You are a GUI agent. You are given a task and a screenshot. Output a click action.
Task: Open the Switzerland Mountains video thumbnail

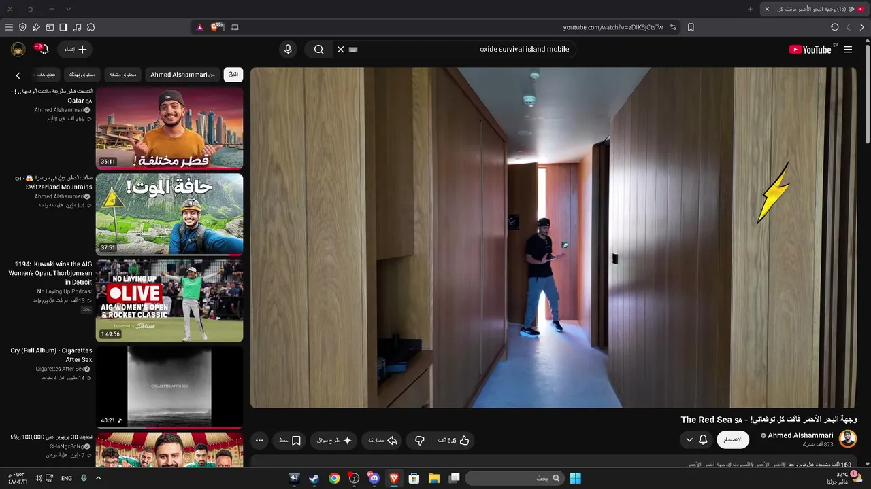pyautogui.click(x=169, y=214)
